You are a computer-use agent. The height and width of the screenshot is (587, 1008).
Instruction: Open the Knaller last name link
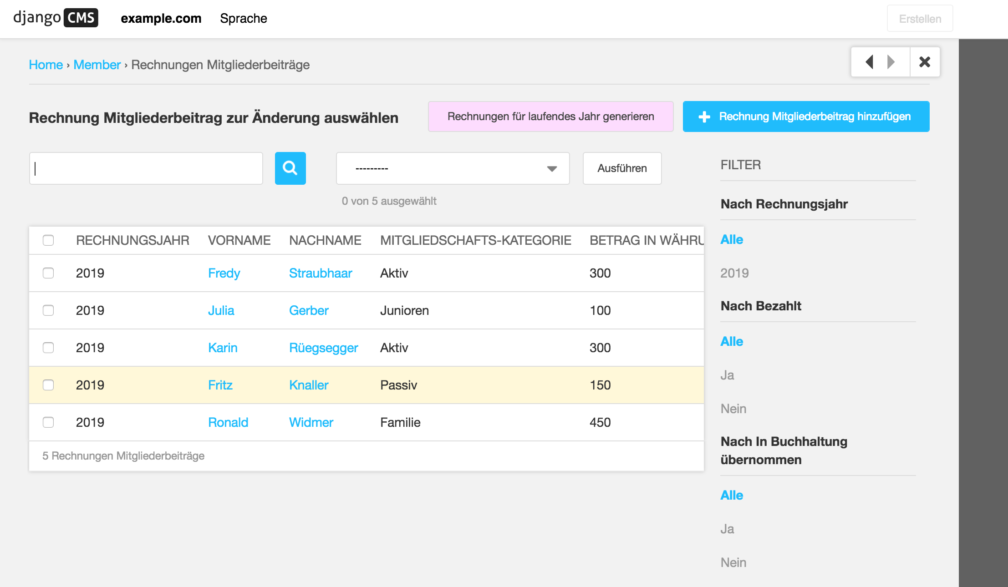[309, 385]
